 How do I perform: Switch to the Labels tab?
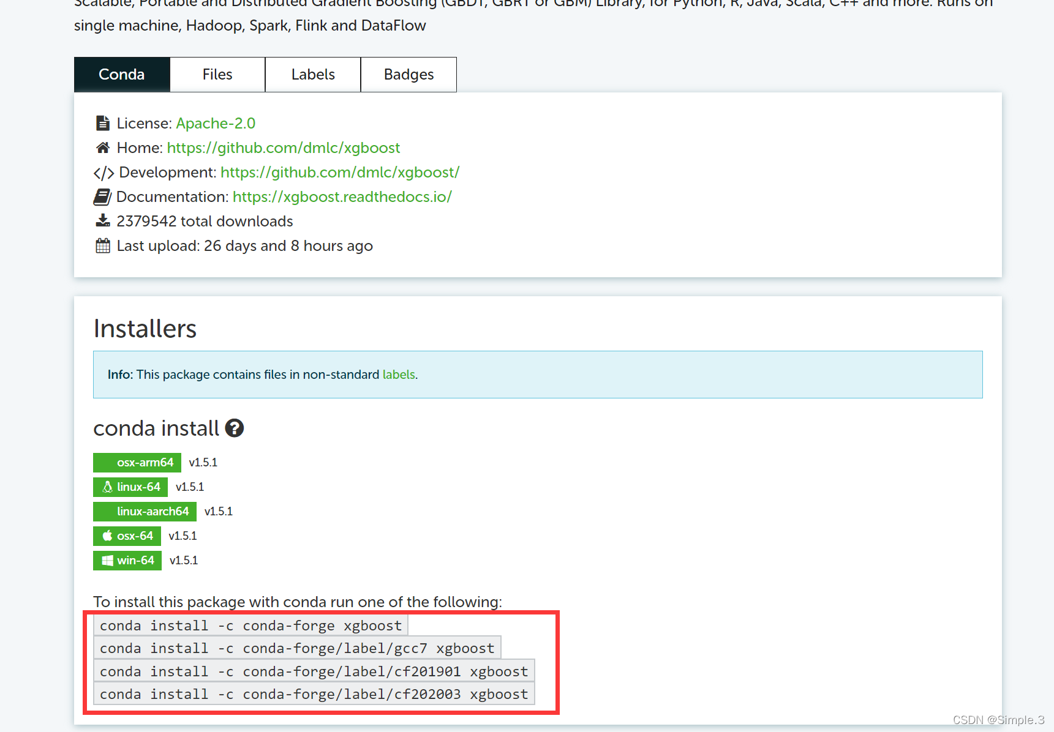tap(313, 75)
